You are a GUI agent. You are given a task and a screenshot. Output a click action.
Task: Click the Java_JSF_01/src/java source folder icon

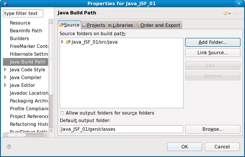click(68, 42)
